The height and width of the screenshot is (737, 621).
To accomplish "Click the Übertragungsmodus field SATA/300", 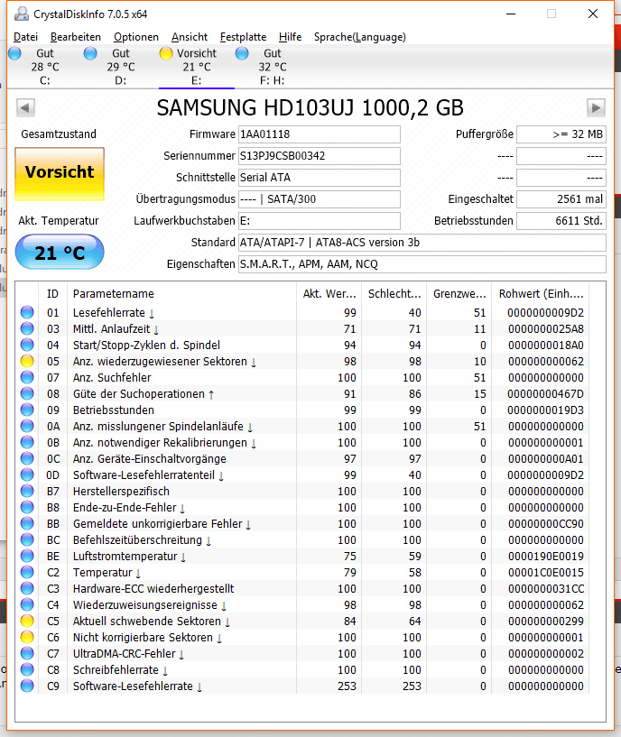I will coord(319,198).
